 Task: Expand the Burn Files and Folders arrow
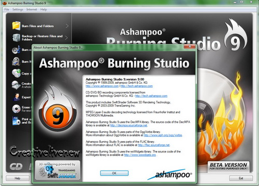(67, 26)
